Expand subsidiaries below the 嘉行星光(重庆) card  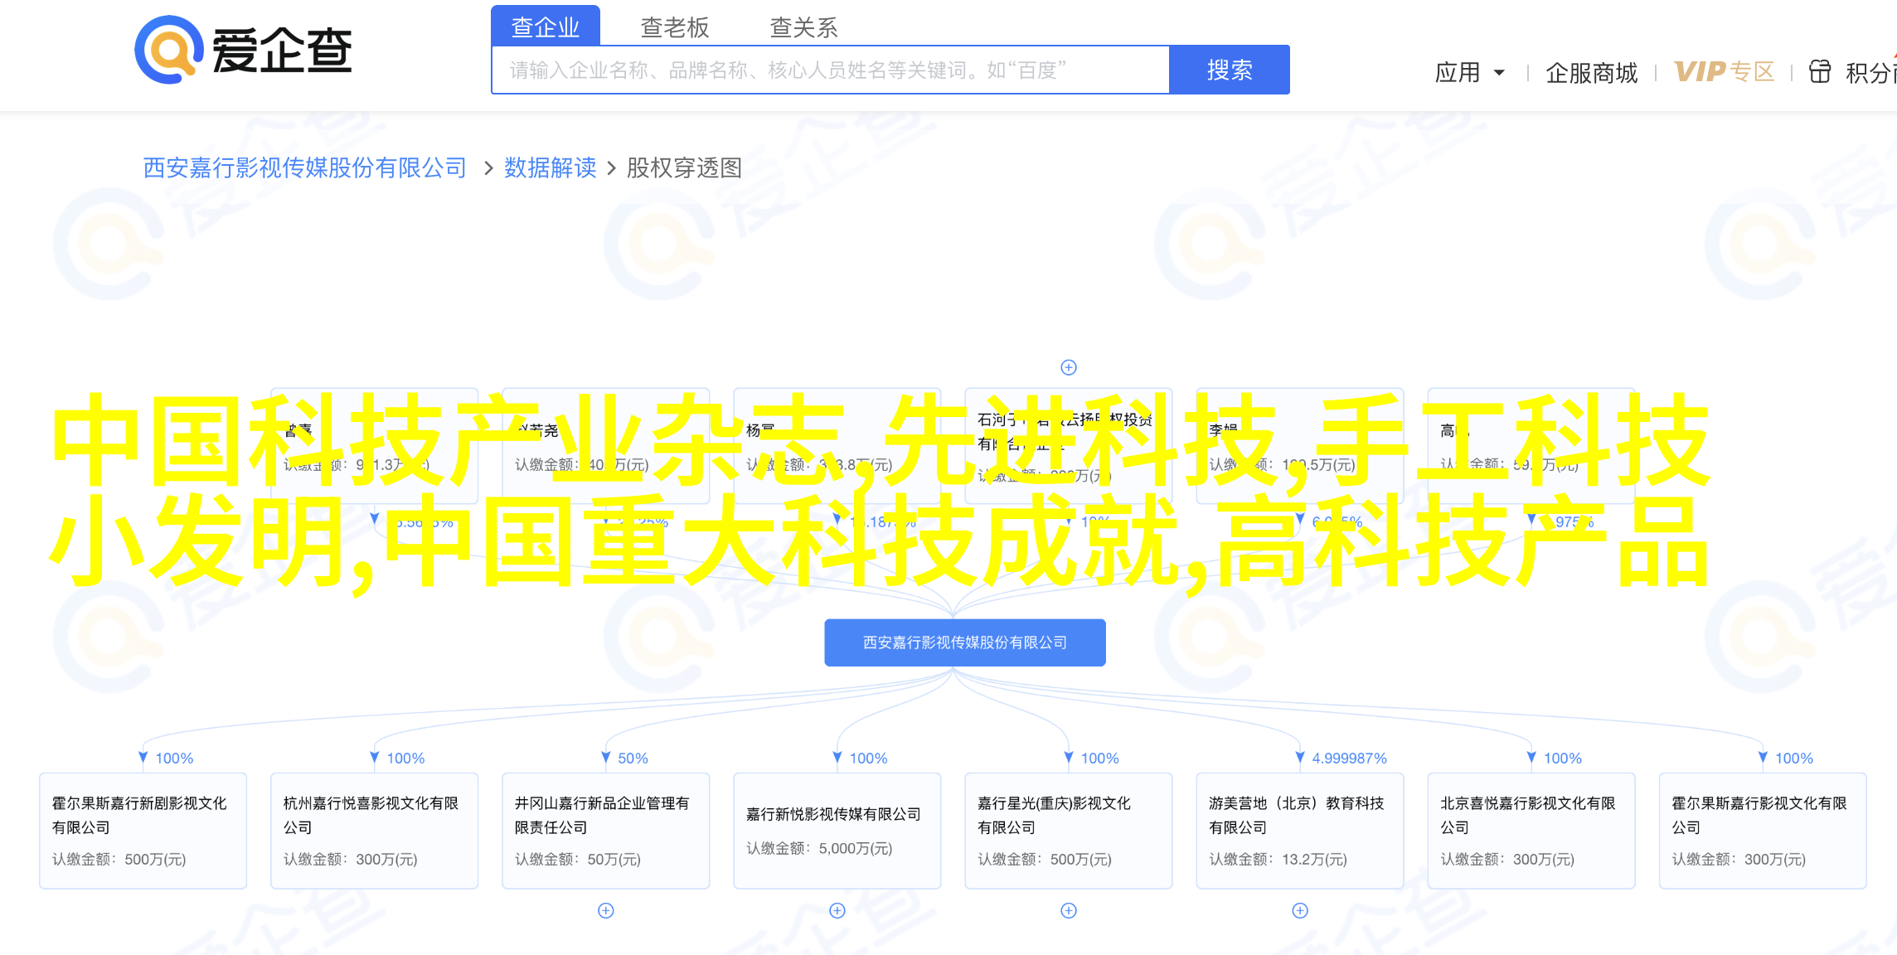pyautogui.click(x=1069, y=910)
